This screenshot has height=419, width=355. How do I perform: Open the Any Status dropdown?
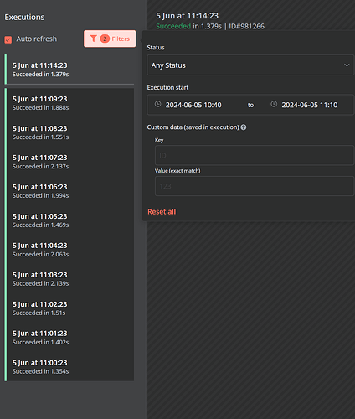250,65
